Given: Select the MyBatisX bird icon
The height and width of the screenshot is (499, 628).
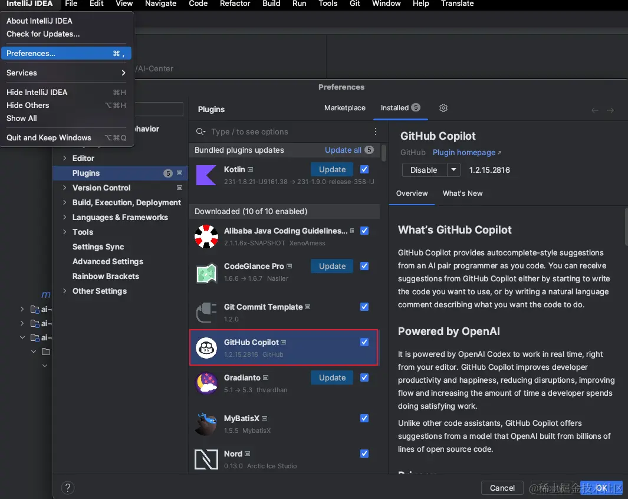Looking at the screenshot, I should (206, 424).
